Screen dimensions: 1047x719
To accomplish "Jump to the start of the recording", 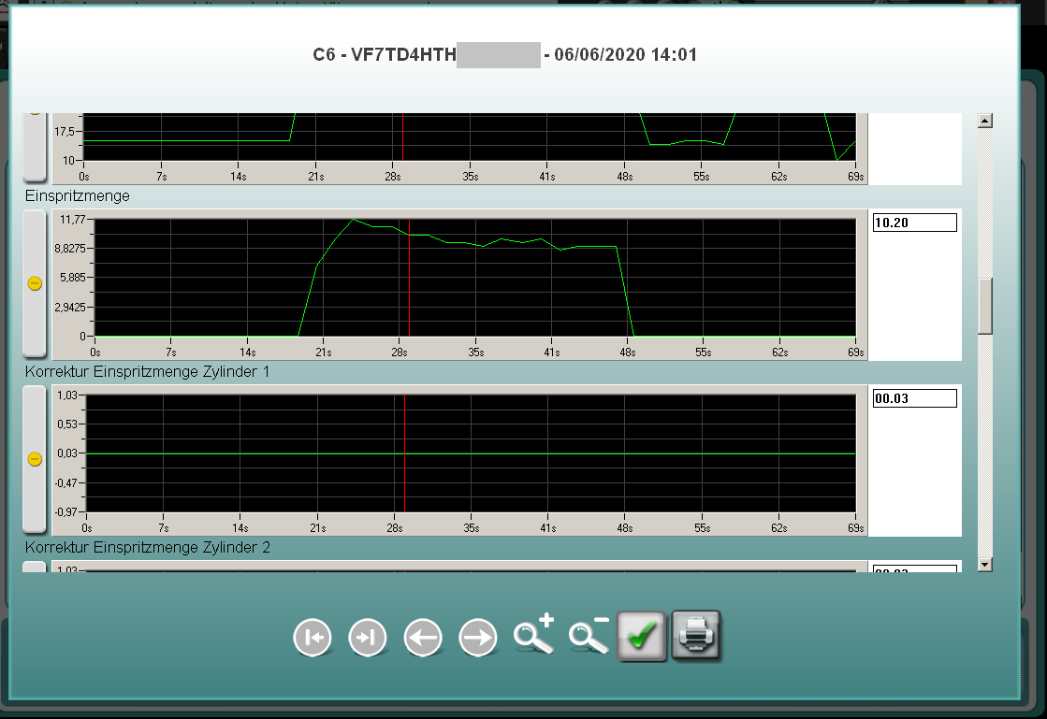I will click(x=313, y=638).
